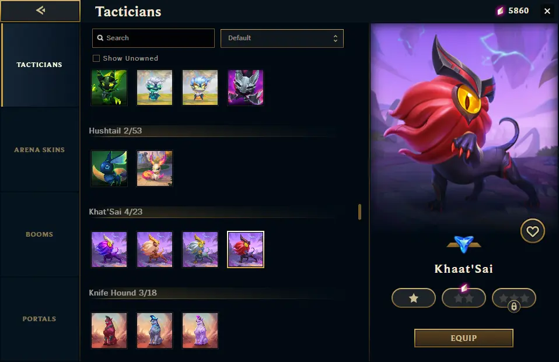Click the blue rarity gem icon
The image size is (559, 362).
pyautogui.click(x=464, y=244)
